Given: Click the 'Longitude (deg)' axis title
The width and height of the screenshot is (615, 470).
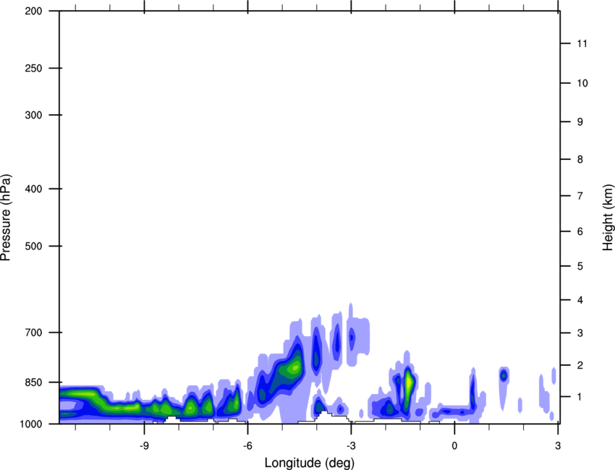Looking at the screenshot, I should (310, 463).
